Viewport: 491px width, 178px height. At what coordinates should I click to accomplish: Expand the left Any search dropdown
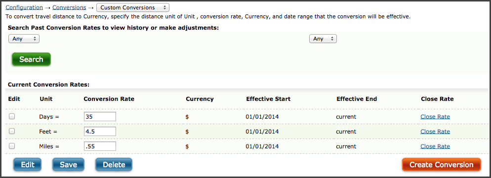pyautogui.click(x=24, y=39)
